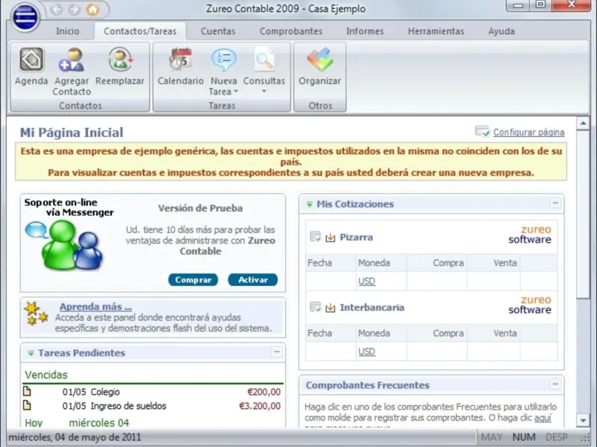Open the Consultas dropdown arrow
The height and width of the screenshot is (447, 597).
tap(264, 91)
